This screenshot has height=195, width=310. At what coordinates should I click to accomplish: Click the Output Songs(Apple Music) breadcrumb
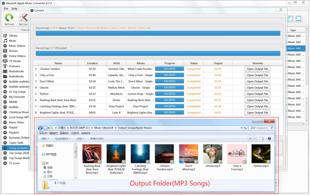pyautogui.click(x=135, y=128)
